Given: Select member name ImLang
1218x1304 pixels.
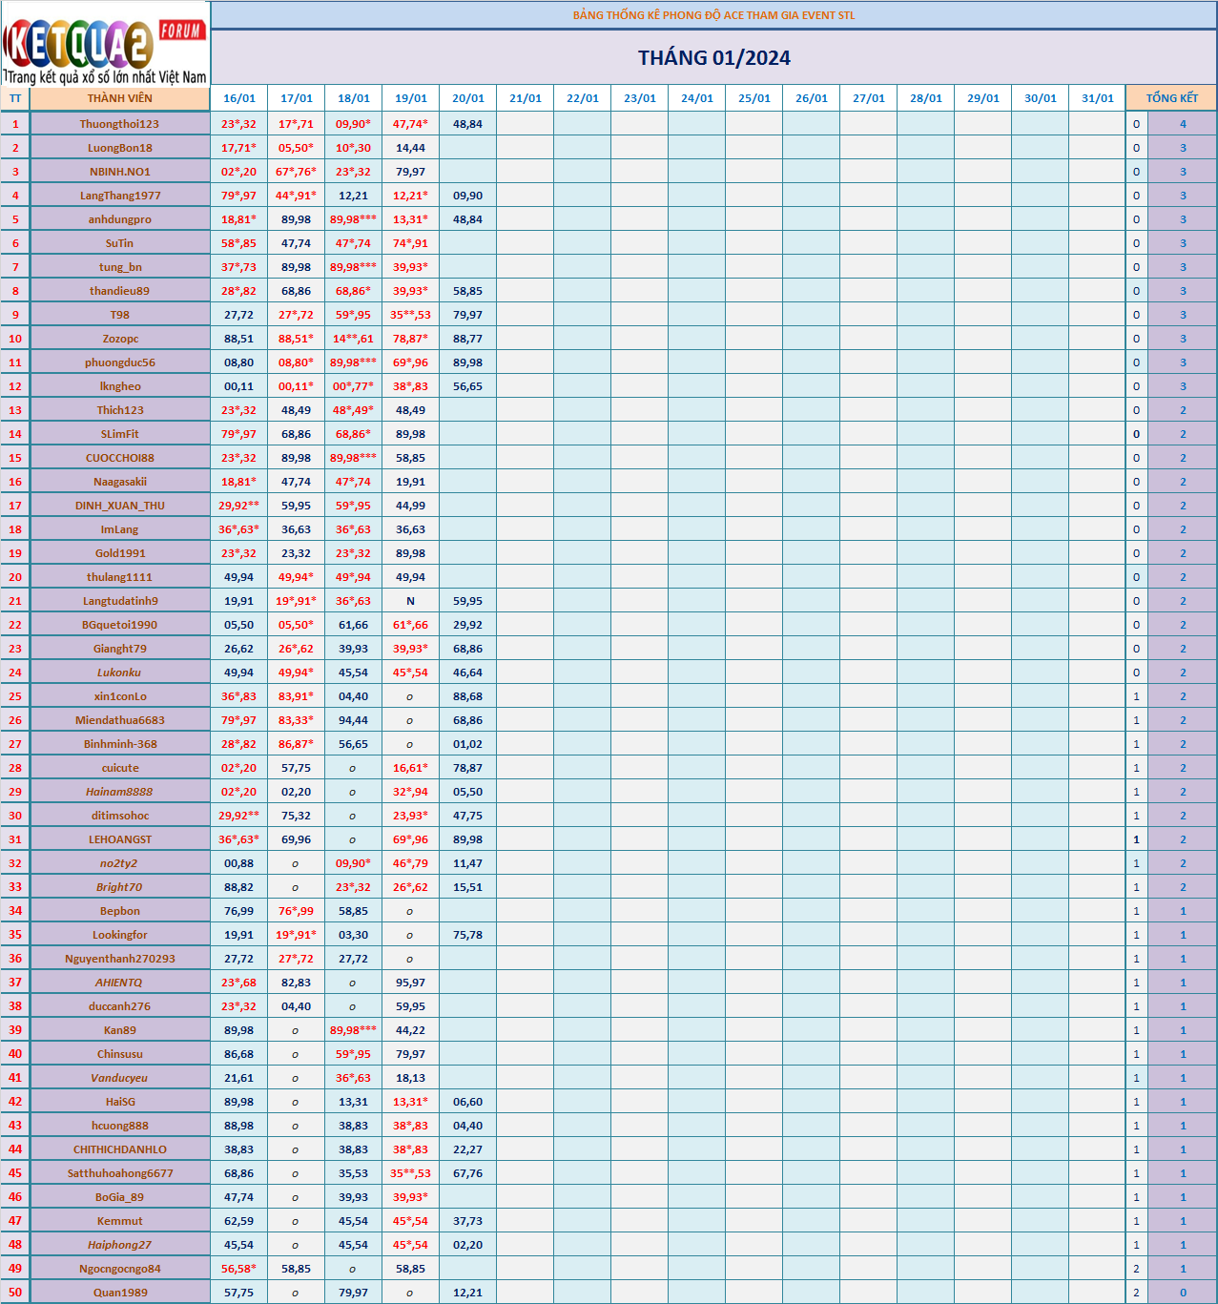Looking at the screenshot, I should [x=120, y=529].
